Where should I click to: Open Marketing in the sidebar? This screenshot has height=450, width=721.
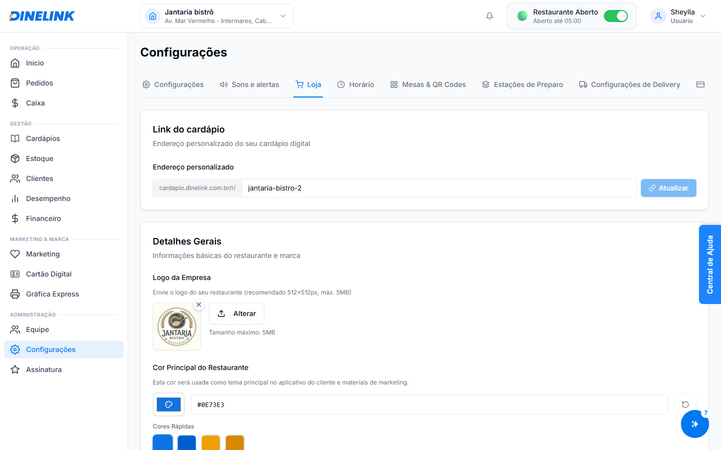64,254
